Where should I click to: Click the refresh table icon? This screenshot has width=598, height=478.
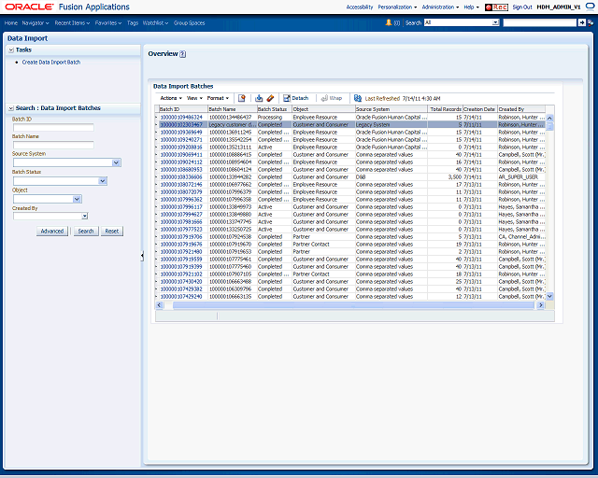[357, 98]
